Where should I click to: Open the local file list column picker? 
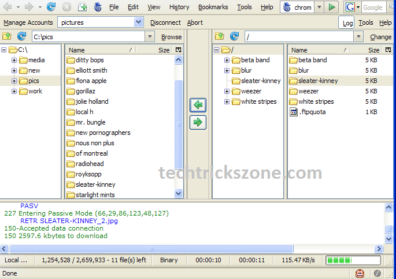pyautogui.click(x=178, y=50)
